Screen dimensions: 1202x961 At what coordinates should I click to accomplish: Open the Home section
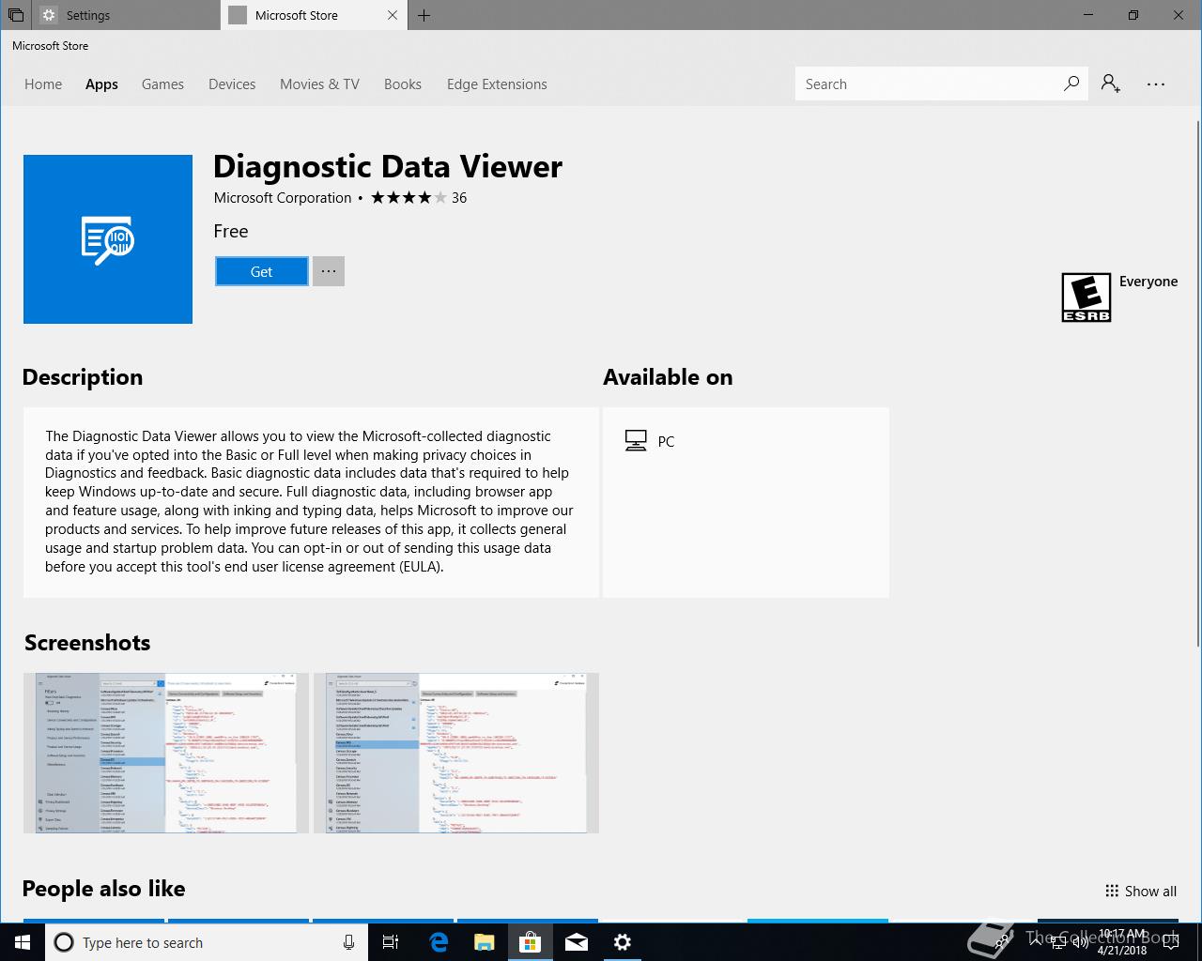click(43, 84)
